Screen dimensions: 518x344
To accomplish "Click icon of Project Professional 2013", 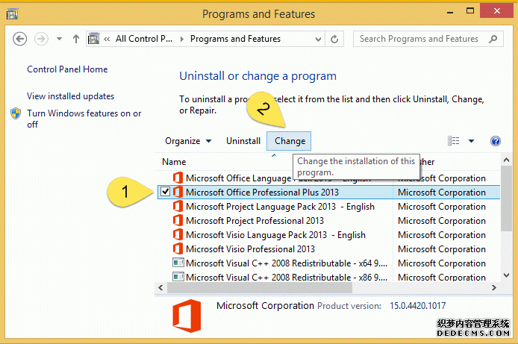I will coord(178,220).
